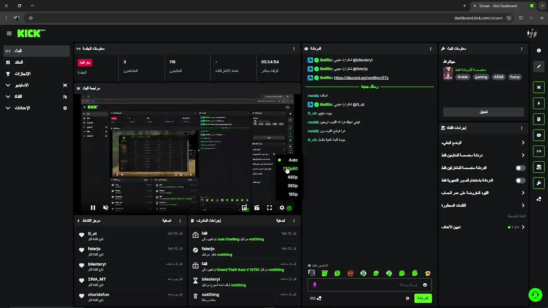Viewport: 548px width, 308px height.
Task: Pick the red angry emote
Action: pos(351,273)
